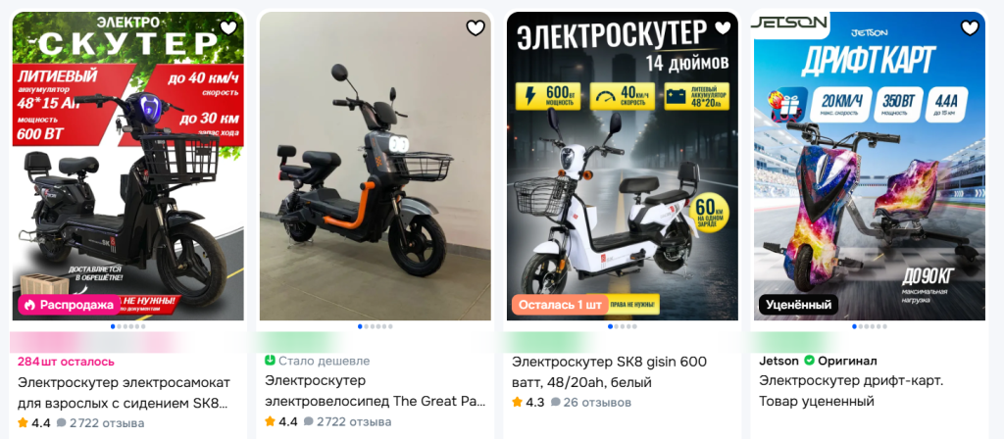The width and height of the screenshot is (1004, 439).
Task: Open 26 отзывов reviews for white scooter
Action: (590, 403)
